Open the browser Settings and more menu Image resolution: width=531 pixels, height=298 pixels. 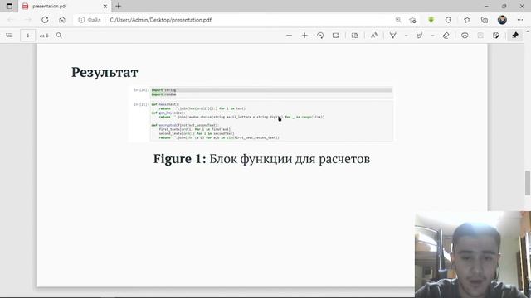tap(520, 20)
